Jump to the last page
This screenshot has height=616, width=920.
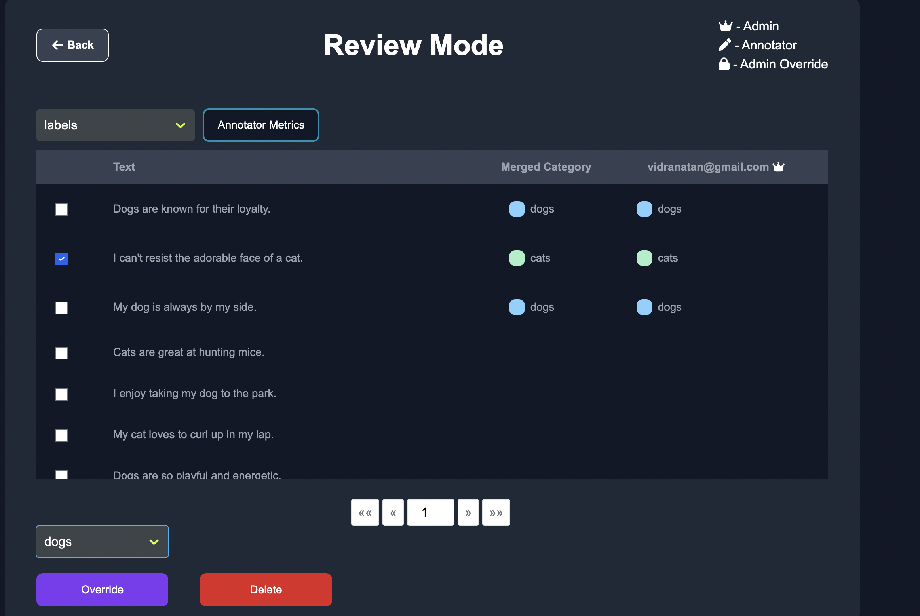496,513
